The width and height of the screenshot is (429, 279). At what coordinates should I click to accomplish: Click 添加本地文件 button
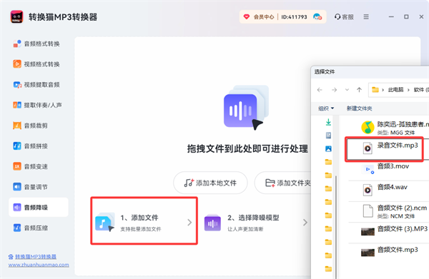coord(210,183)
